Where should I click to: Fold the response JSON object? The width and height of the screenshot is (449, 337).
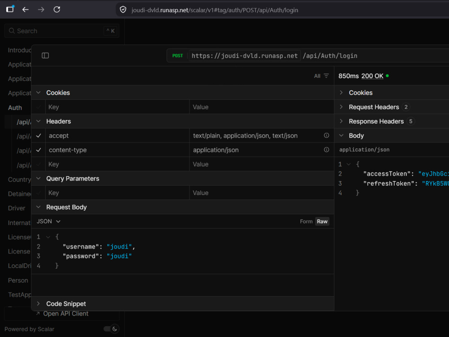click(349, 164)
